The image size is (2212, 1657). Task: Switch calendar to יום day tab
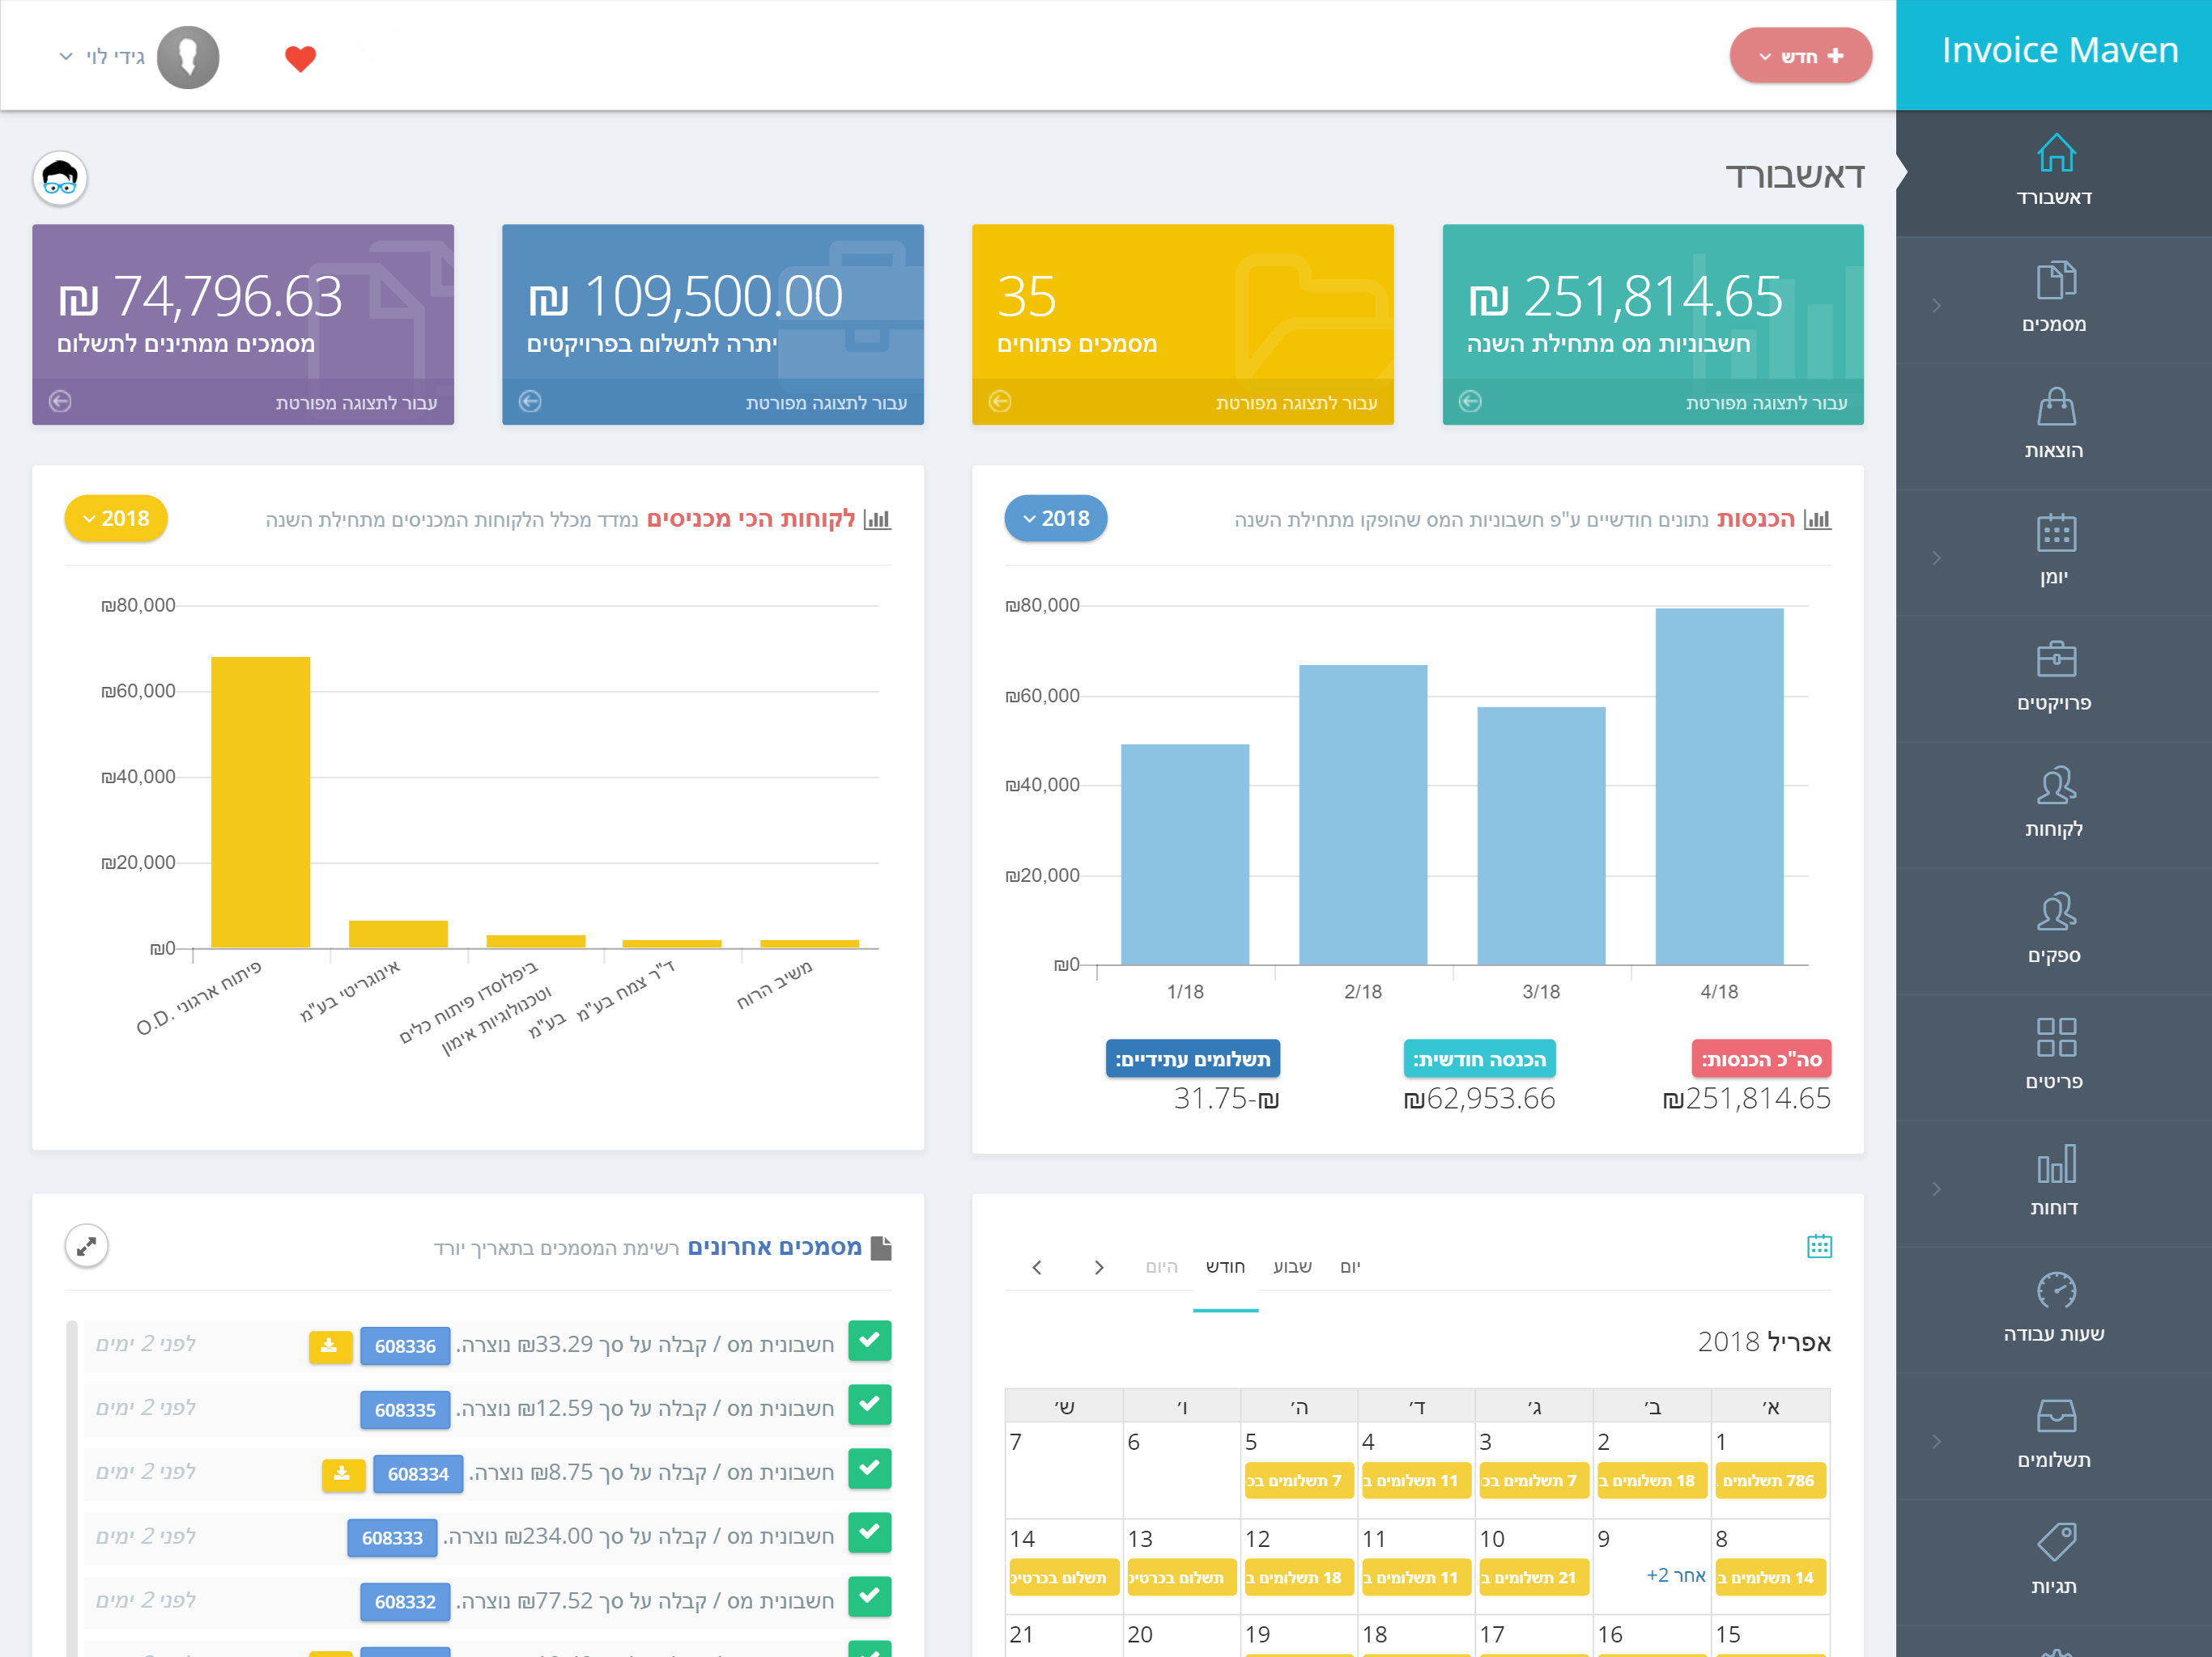[x=1350, y=1267]
